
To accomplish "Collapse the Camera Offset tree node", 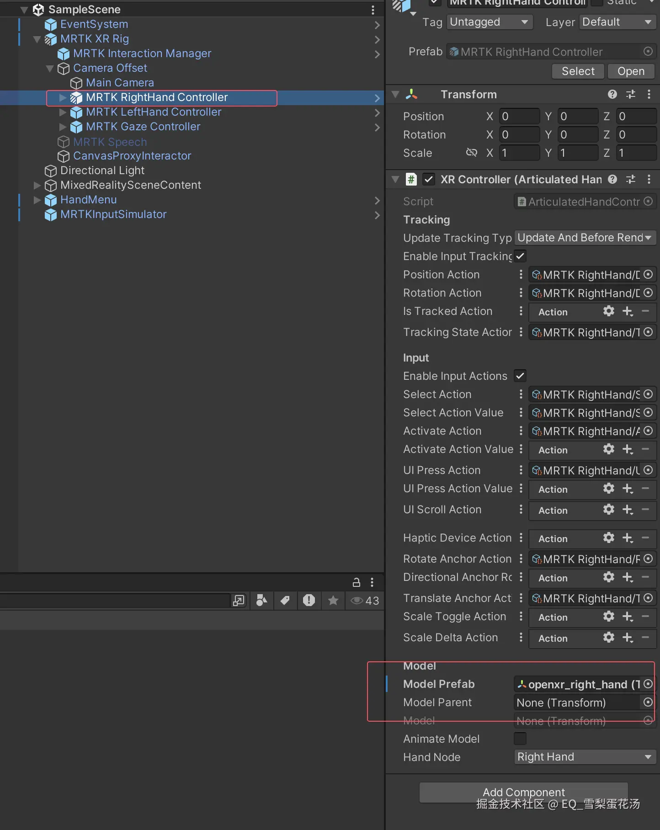I will point(50,69).
